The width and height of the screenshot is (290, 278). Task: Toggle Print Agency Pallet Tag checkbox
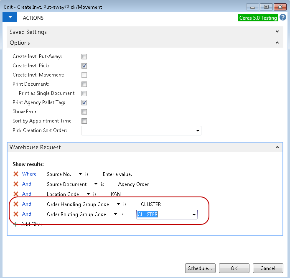click(84, 102)
